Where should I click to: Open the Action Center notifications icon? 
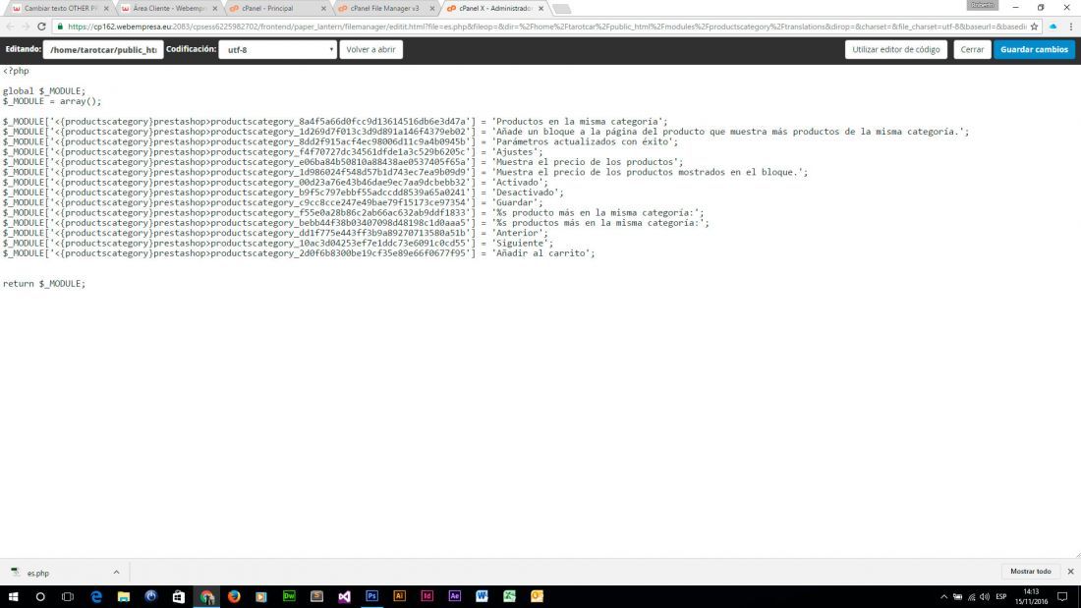[1062, 596]
